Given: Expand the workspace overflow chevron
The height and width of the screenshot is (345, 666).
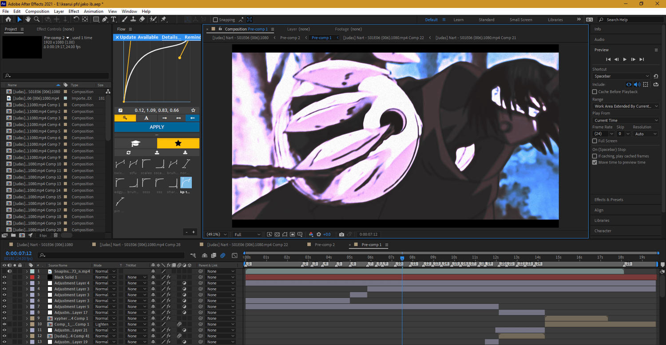Looking at the screenshot, I should click(579, 20).
